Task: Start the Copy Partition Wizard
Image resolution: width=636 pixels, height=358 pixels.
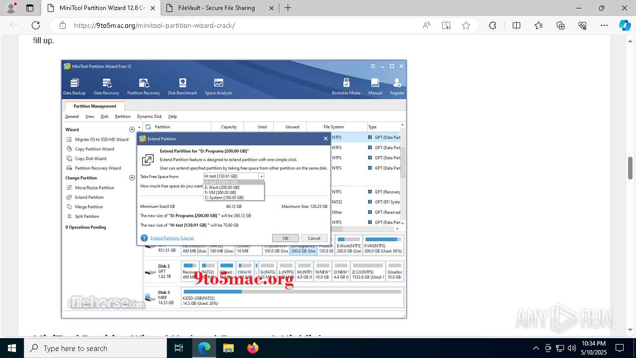Action: [x=90, y=149]
